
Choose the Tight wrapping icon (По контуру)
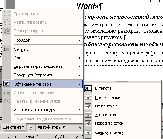click(x=88, y=106)
